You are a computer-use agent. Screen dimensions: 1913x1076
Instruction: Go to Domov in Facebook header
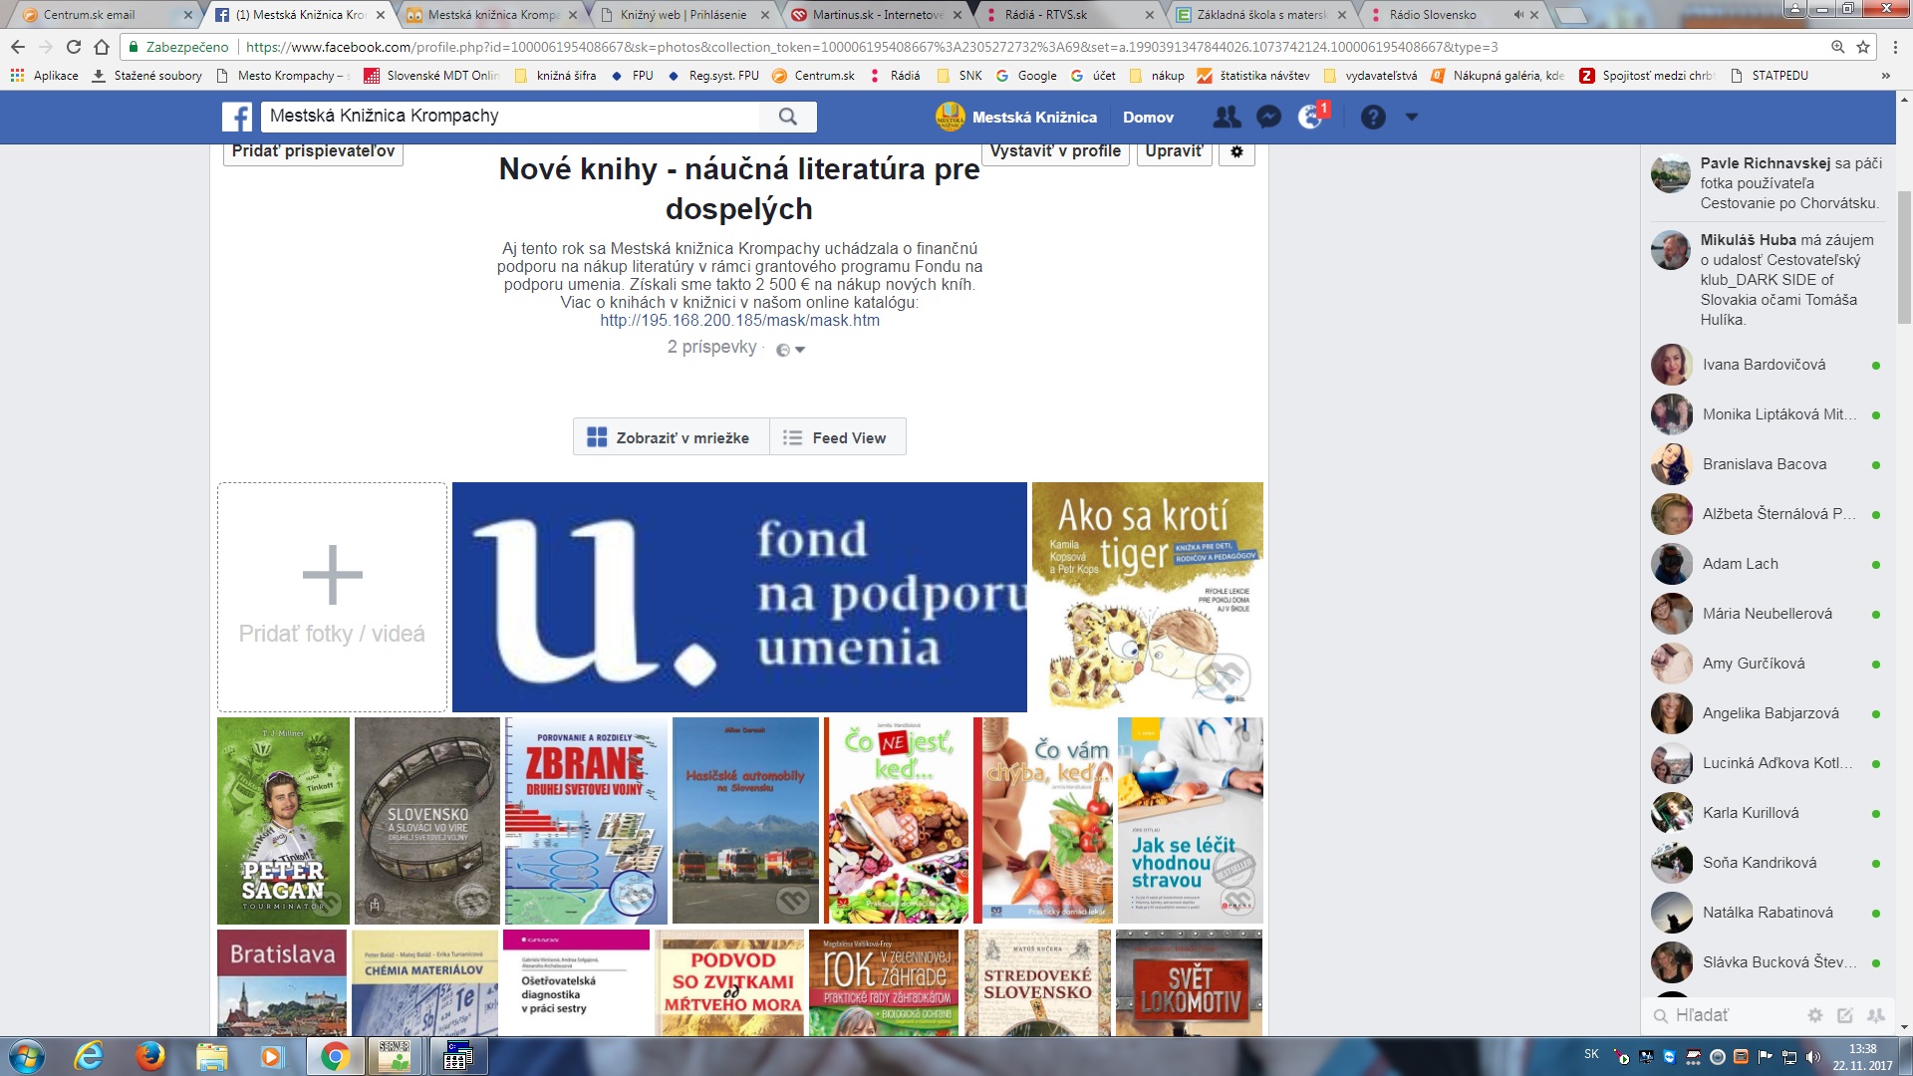(x=1148, y=117)
